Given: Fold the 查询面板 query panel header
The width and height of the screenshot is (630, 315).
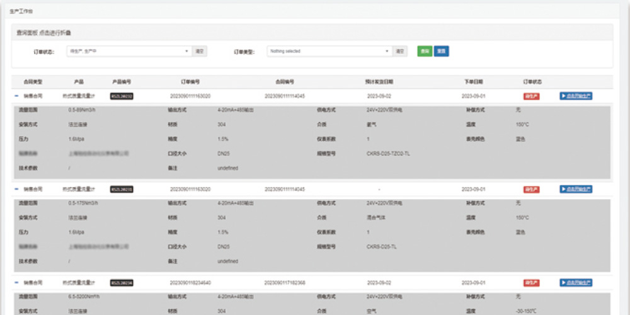Looking at the screenshot, I should click(x=43, y=33).
